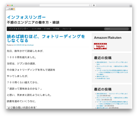Open undated 外人ヘッドハンターは link in first list
The height and width of the screenshot is (117, 138).
point(112,67)
